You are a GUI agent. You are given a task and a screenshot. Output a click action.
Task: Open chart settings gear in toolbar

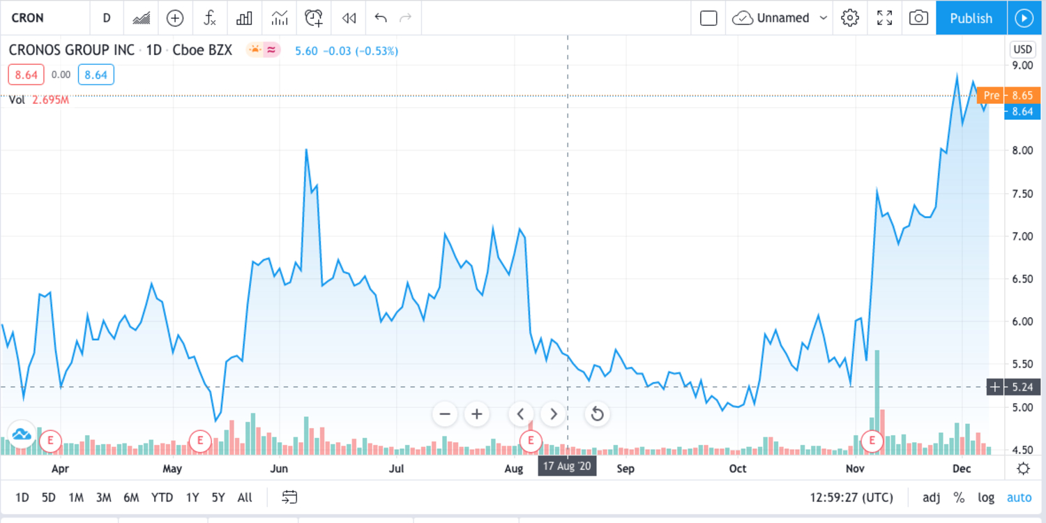click(850, 17)
